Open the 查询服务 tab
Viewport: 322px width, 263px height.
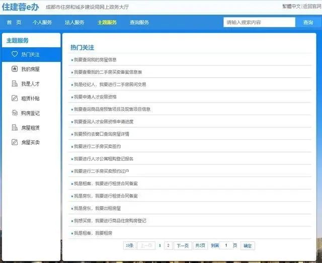[139, 23]
